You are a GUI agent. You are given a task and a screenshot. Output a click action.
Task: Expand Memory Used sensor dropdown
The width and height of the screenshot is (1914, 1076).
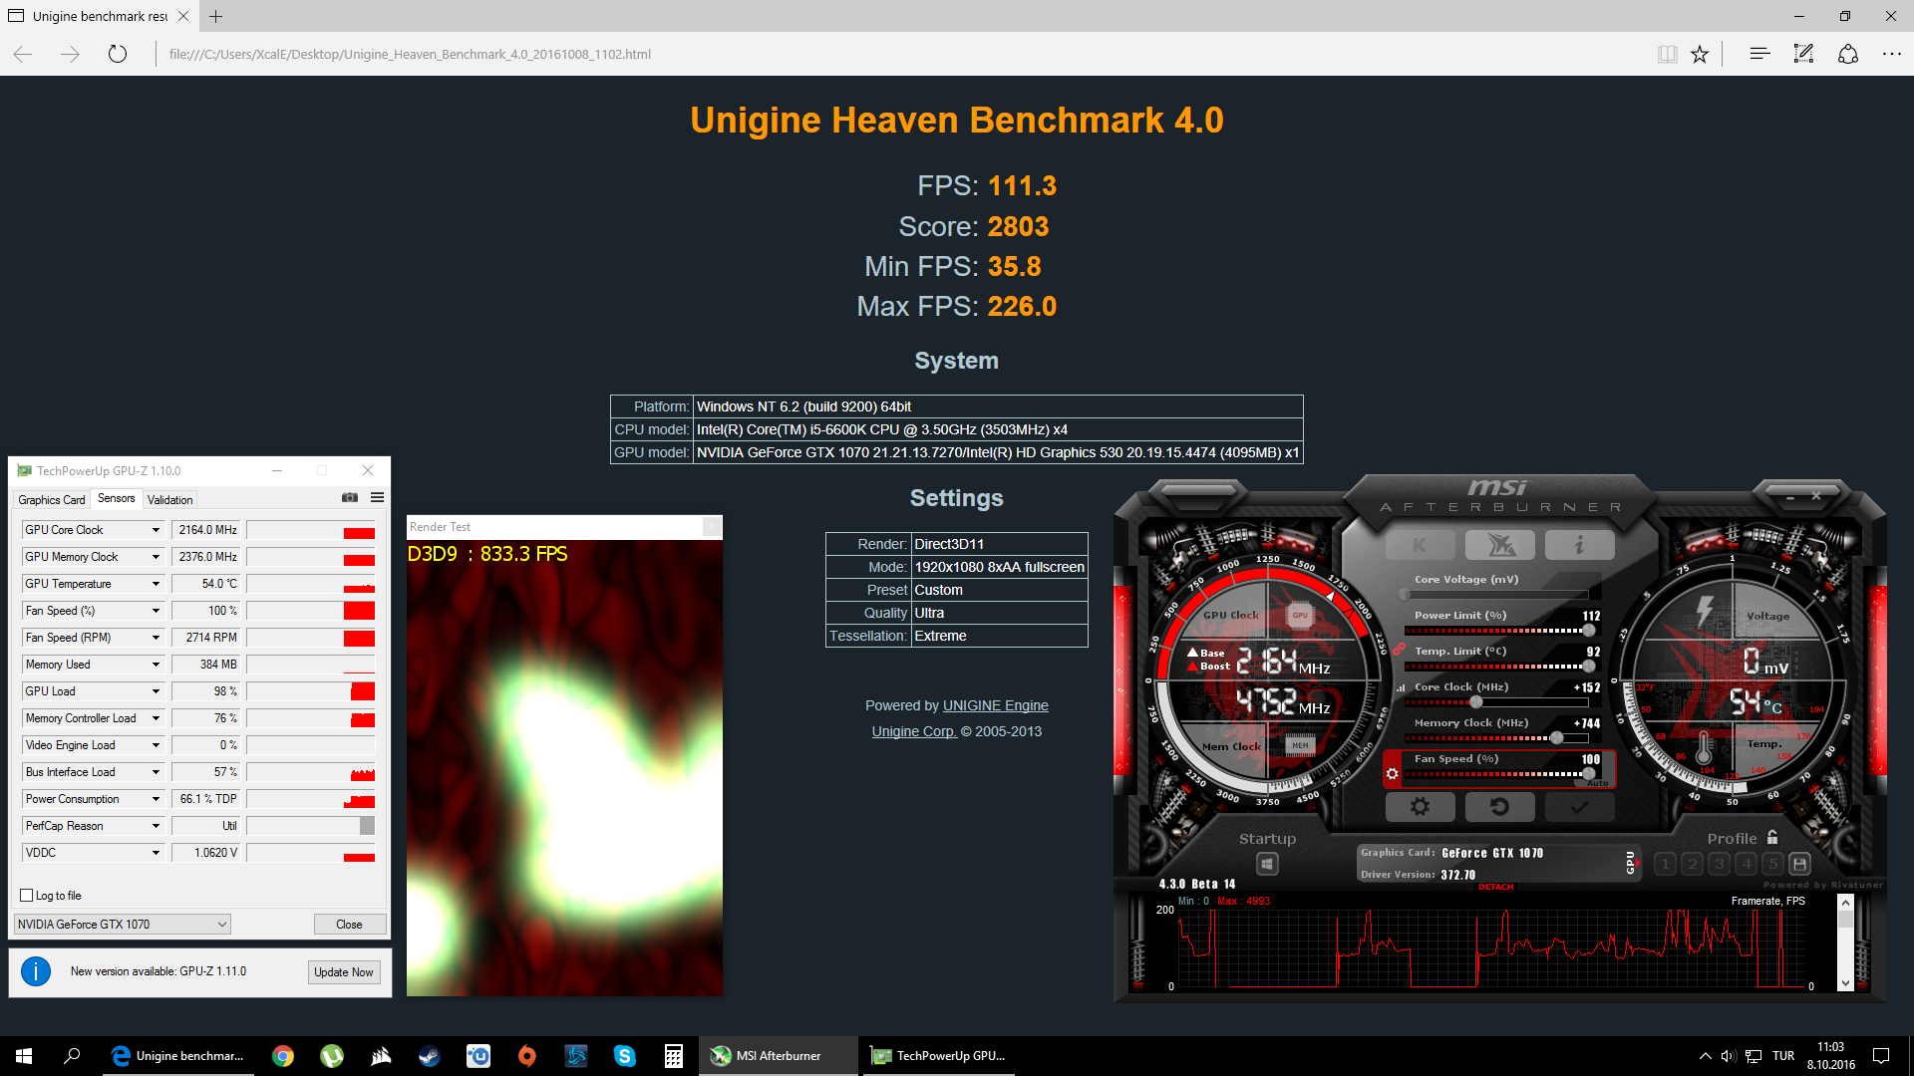click(156, 665)
